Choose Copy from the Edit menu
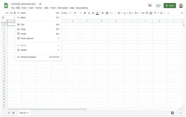The image size is (186, 117). coord(23,29)
